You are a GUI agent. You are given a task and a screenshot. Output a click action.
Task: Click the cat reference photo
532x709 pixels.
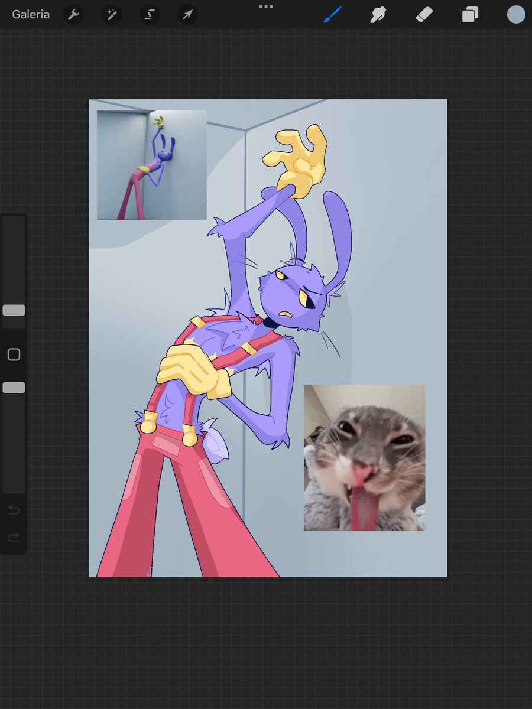point(364,458)
